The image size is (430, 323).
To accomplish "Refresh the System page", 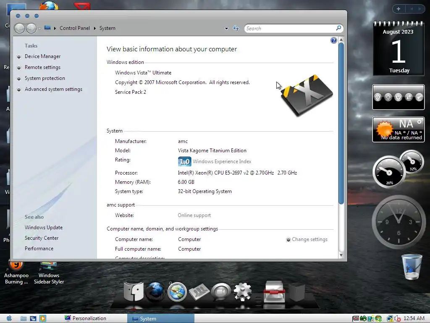I will pos(236,28).
